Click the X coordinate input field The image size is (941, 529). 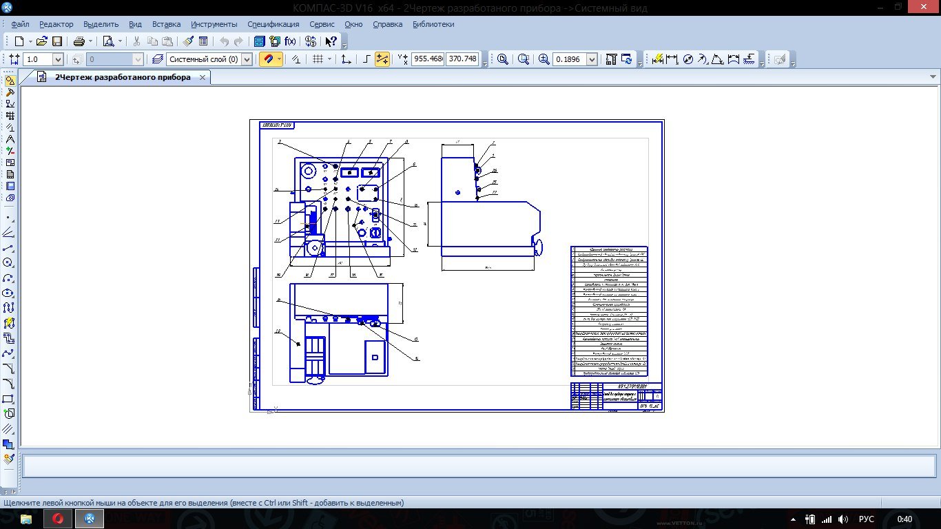[428, 59]
